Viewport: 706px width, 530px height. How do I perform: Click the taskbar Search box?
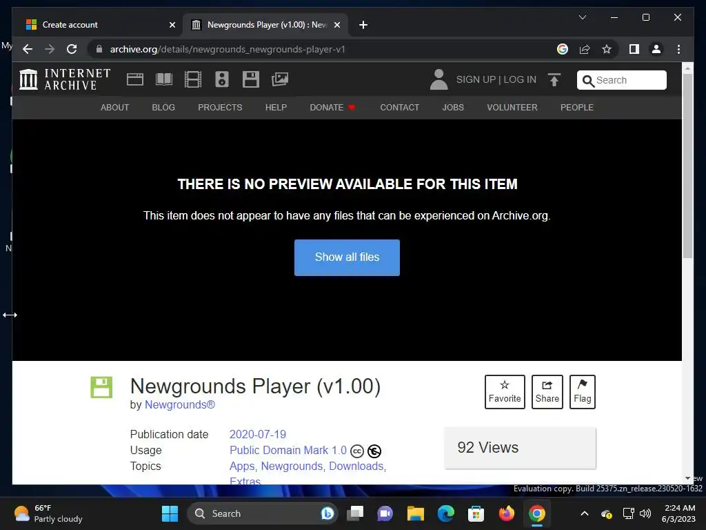(262, 513)
